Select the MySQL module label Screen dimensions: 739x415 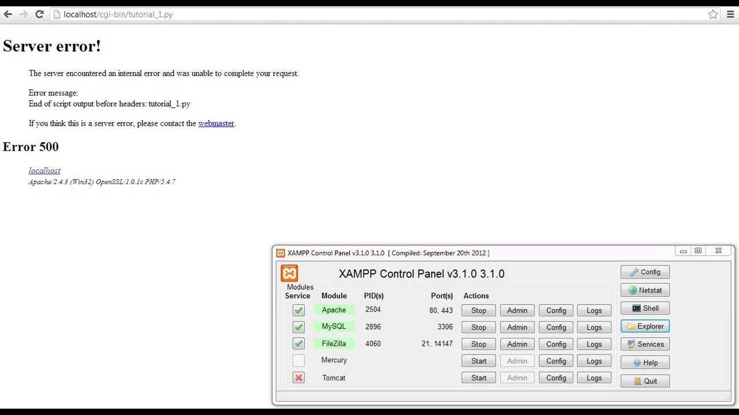[x=334, y=326]
